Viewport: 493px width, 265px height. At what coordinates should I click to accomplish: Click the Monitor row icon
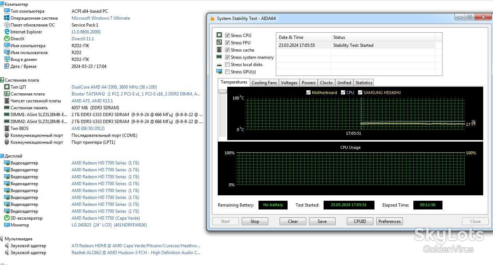click(7, 225)
